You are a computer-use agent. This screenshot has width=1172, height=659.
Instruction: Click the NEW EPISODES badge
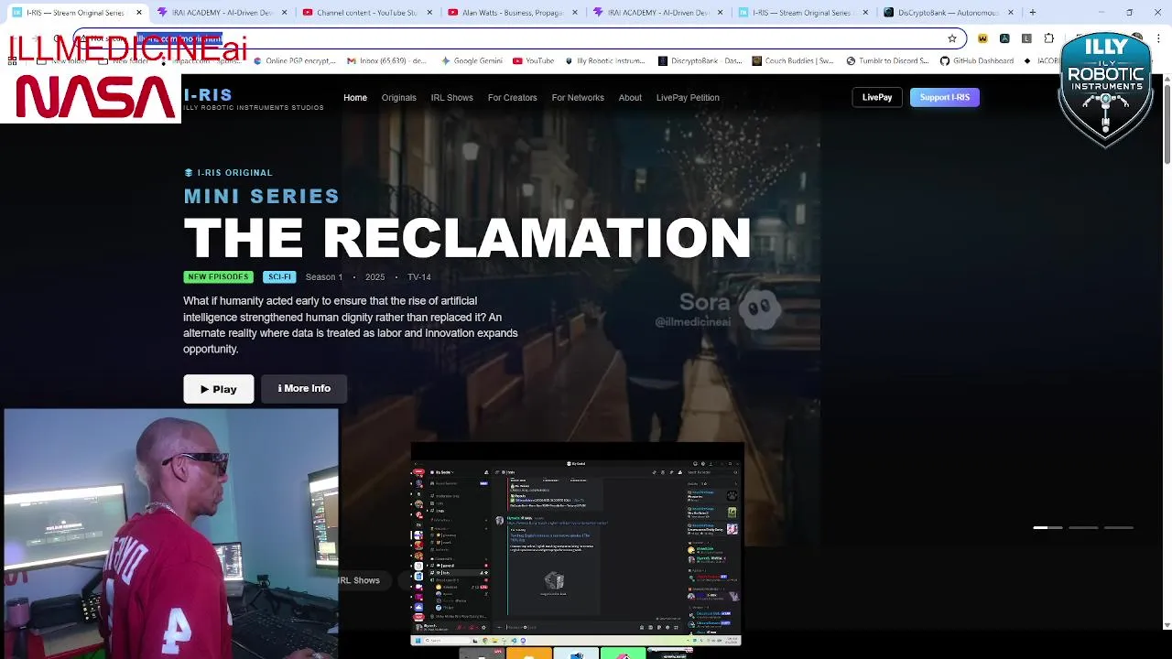point(218,276)
